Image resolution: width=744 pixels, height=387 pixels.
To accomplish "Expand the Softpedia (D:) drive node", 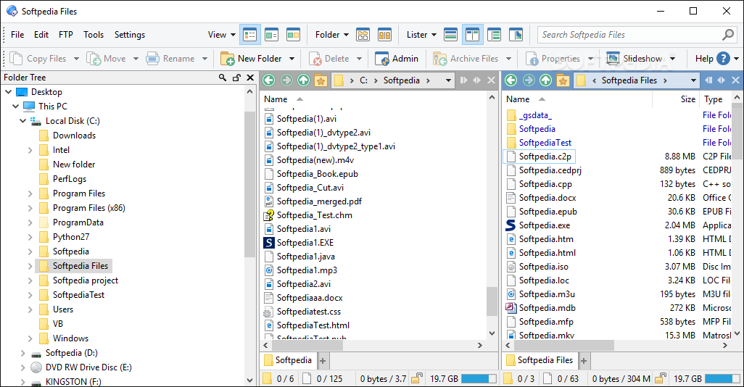I will (22, 353).
